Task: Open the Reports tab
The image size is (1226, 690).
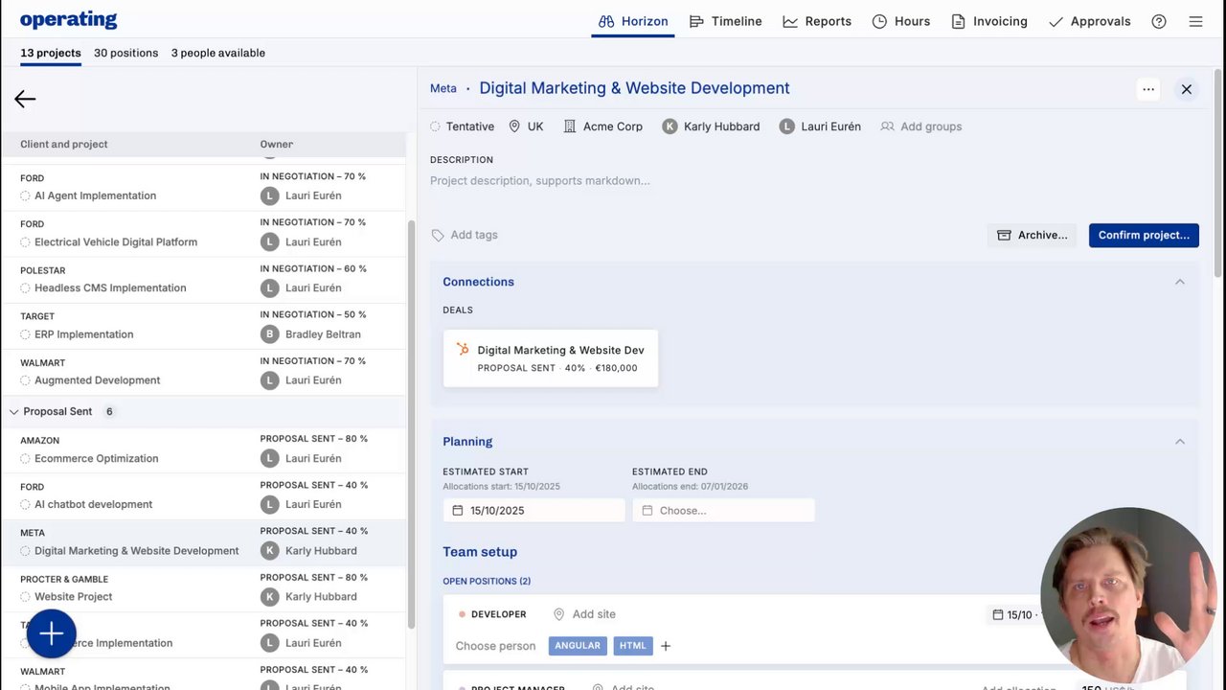Action: point(817,21)
